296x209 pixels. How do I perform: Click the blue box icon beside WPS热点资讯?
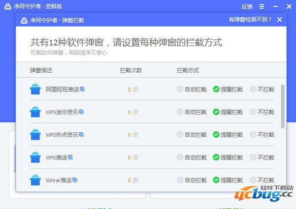pyautogui.click(x=36, y=135)
